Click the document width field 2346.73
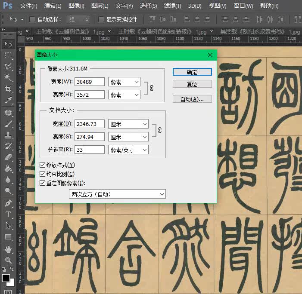The width and height of the screenshot is (302, 294). click(x=90, y=124)
